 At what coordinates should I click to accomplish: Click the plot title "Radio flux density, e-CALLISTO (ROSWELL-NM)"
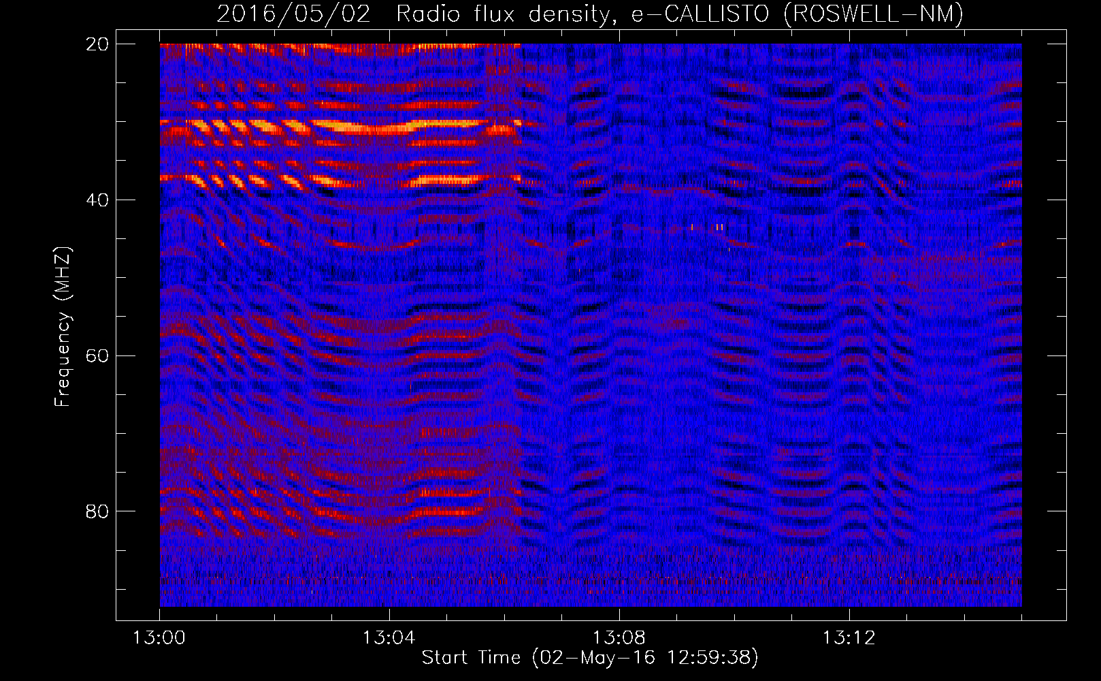pos(680,14)
